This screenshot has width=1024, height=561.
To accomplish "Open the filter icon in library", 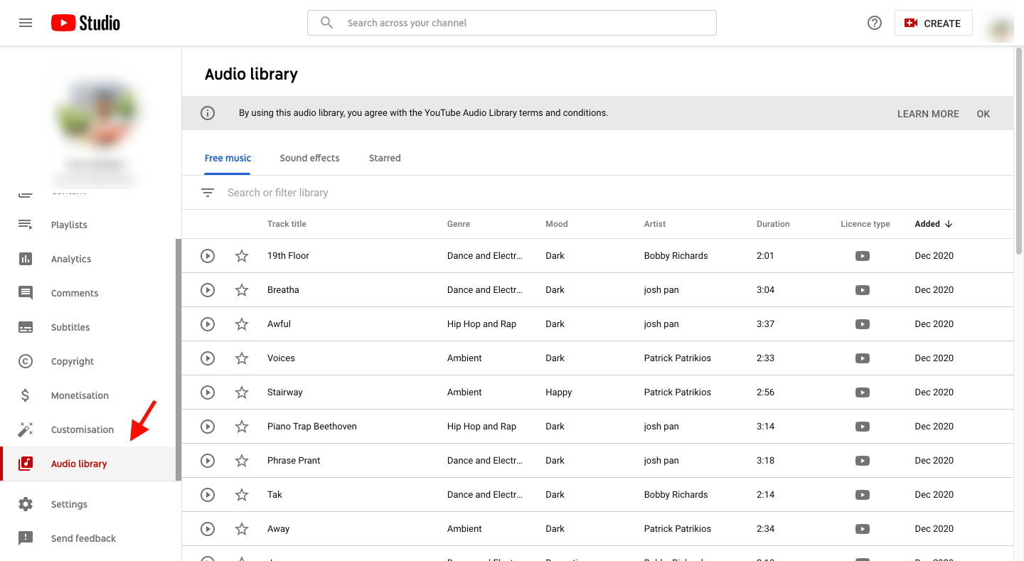I will pyautogui.click(x=208, y=193).
